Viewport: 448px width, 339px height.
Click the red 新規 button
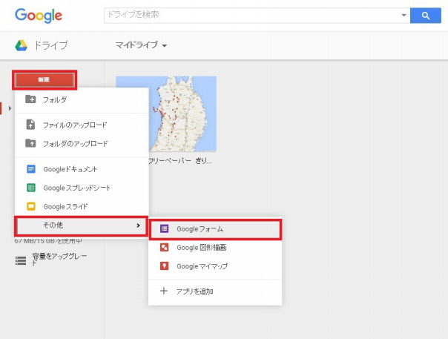tap(45, 80)
